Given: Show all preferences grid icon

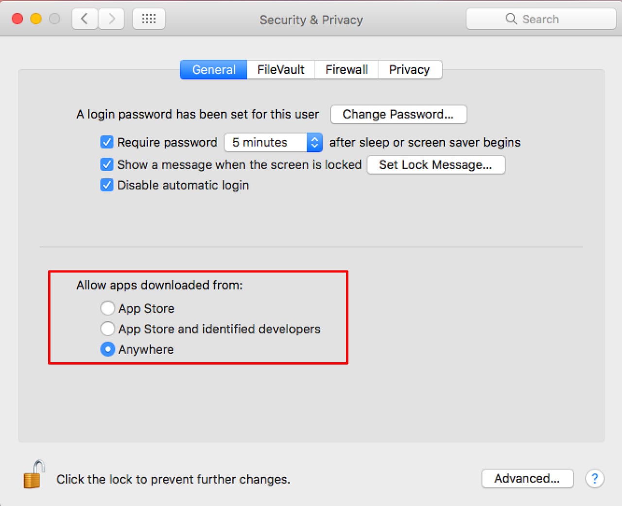Looking at the screenshot, I should click(x=149, y=19).
